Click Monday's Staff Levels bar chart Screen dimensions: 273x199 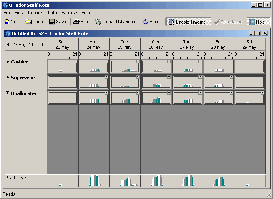[95, 180]
